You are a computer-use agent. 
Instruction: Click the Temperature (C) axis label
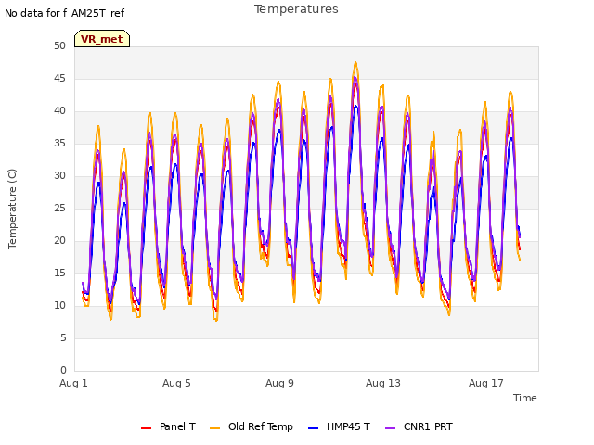pos(12,209)
